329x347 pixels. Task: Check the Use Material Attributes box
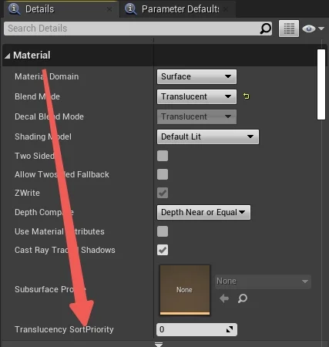point(163,231)
